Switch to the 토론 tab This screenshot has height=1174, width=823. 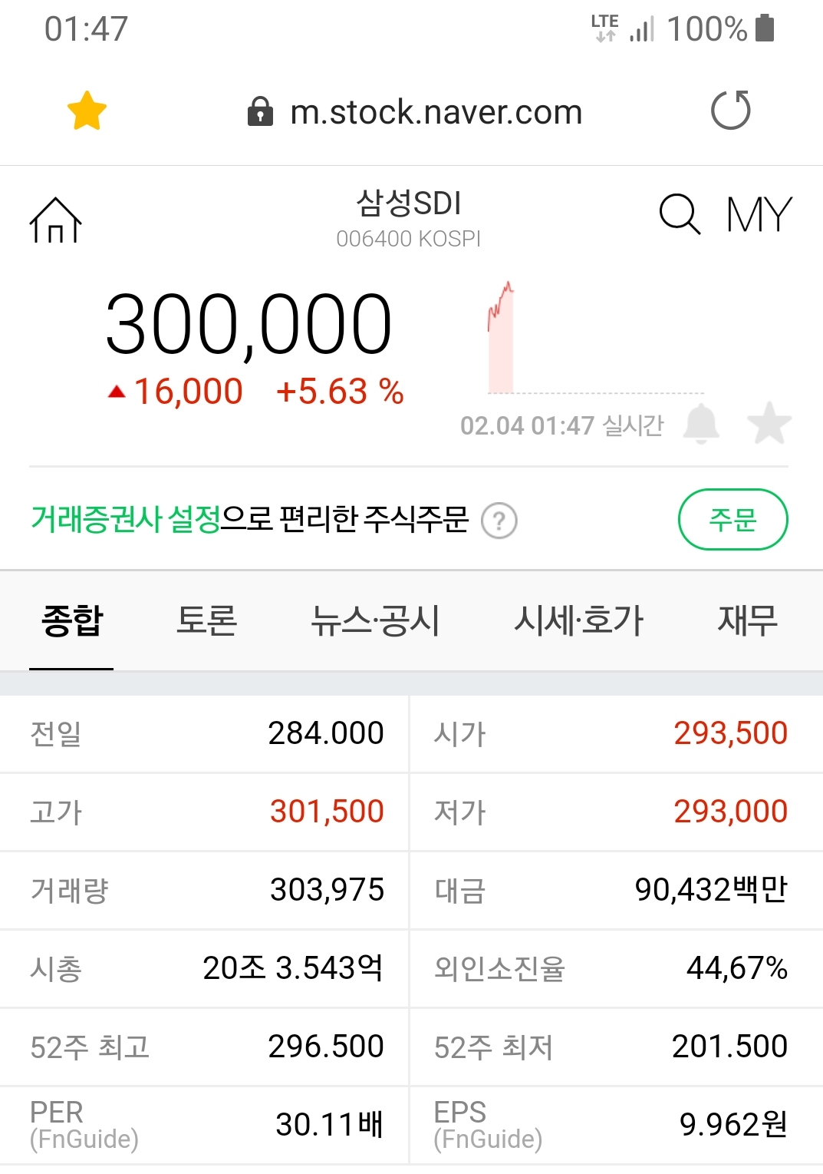click(x=206, y=620)
